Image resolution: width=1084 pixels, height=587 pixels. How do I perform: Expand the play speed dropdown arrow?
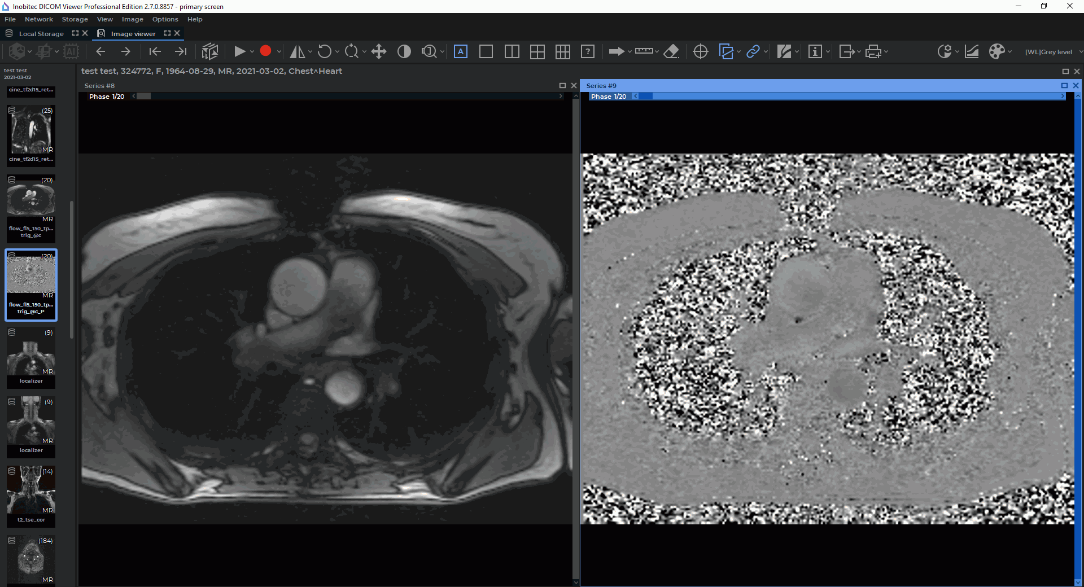(x=252, y=51)
